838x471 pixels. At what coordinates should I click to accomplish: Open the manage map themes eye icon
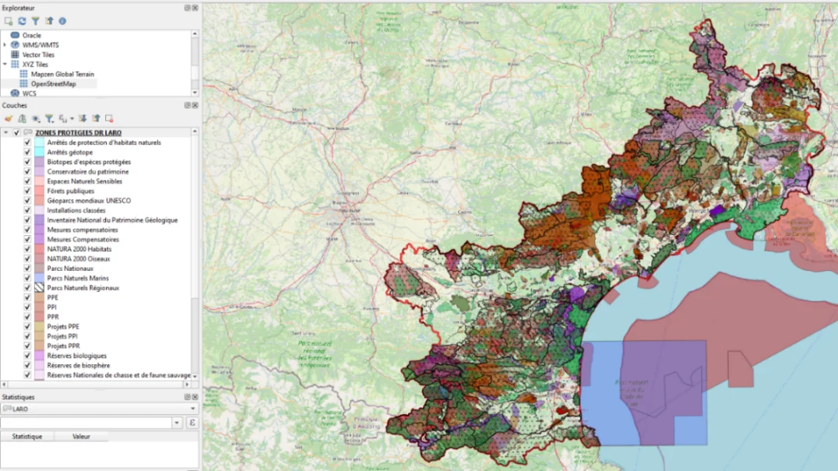click(36, 118)
